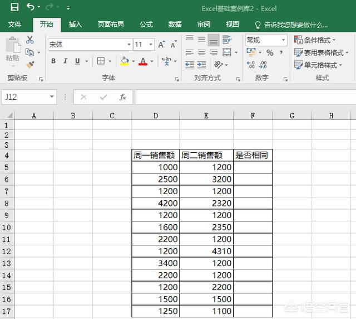356x319 pixels.
Task: Switch to the 开始 tab
Action: pyautogui.click(x=47, y=24)
